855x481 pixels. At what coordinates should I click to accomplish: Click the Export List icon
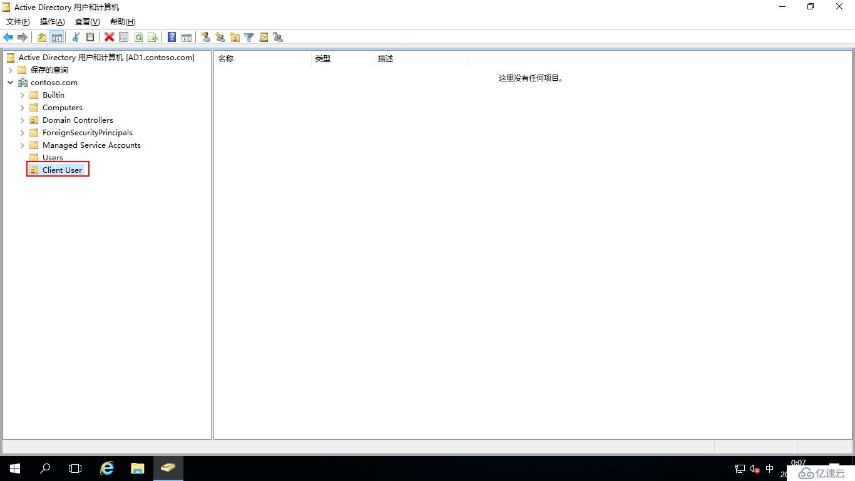[153, 38]
